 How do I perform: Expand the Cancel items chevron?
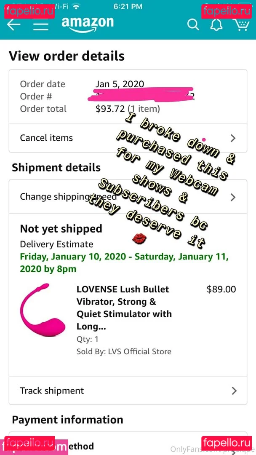[233, 138]
